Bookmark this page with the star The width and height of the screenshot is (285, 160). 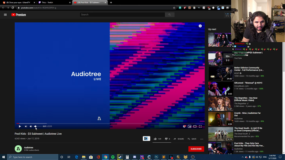[x=174, y=8]
